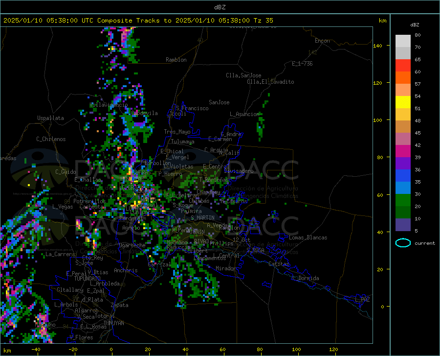Click the C_Guido map label
Image resolution: width=440 pixels, height=356 pixels.
[x=66, y=172]
